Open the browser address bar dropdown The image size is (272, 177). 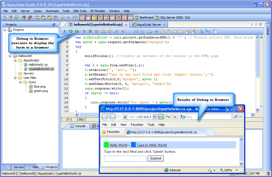(x=154, y=117)
